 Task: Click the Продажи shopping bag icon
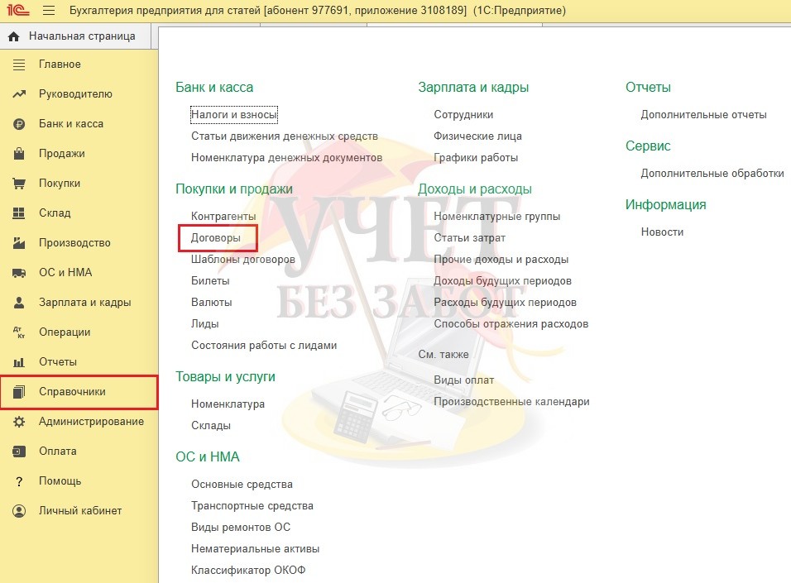[x=19, y=154]
